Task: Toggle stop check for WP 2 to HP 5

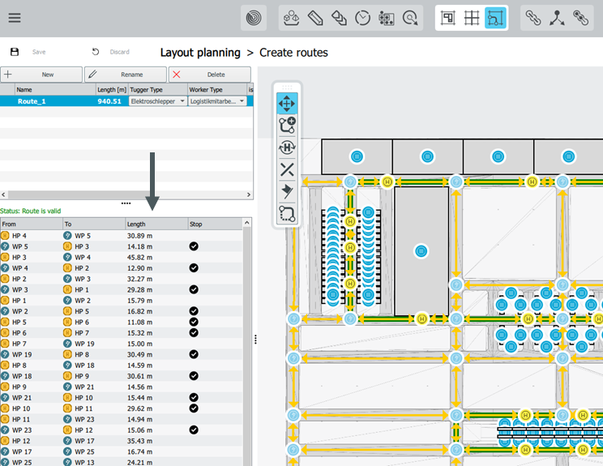Action: click(x=194, y=311)
